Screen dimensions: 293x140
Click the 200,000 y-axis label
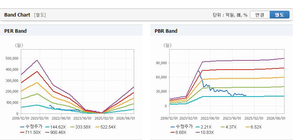tap(12, 92)
